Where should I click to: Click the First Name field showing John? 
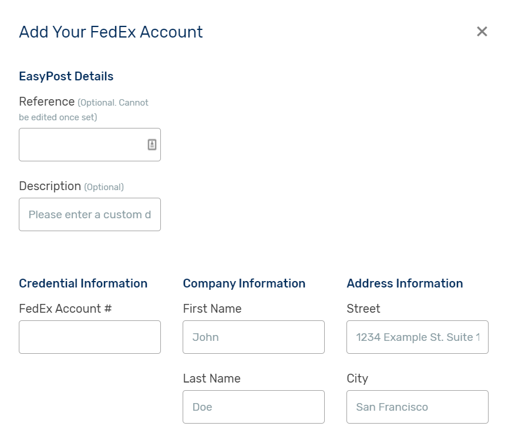pyautogui.click(x=254, y=337)
